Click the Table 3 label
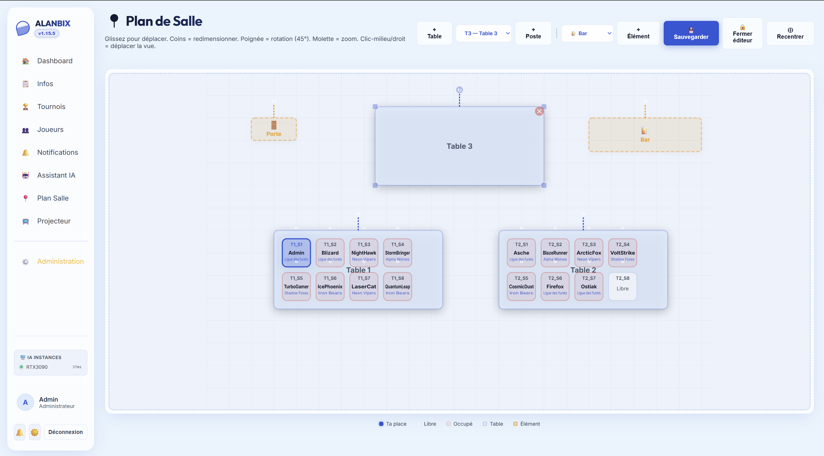 click(x=459, y=146)
